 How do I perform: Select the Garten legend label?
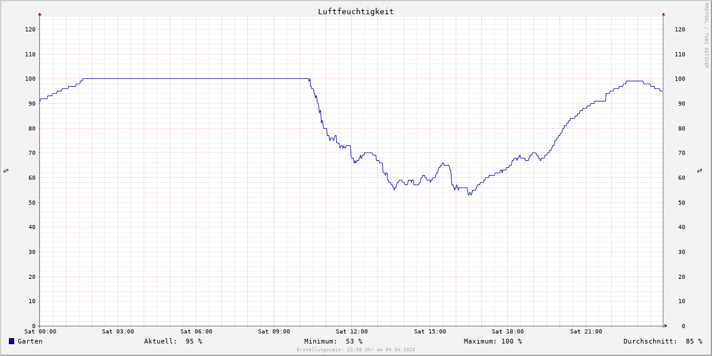[x=30, y=341]
